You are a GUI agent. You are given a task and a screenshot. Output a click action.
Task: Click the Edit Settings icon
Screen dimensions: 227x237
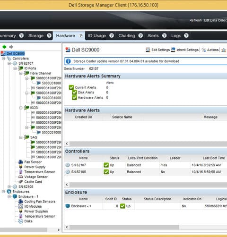pyautogui.click(x=148, y=50)
